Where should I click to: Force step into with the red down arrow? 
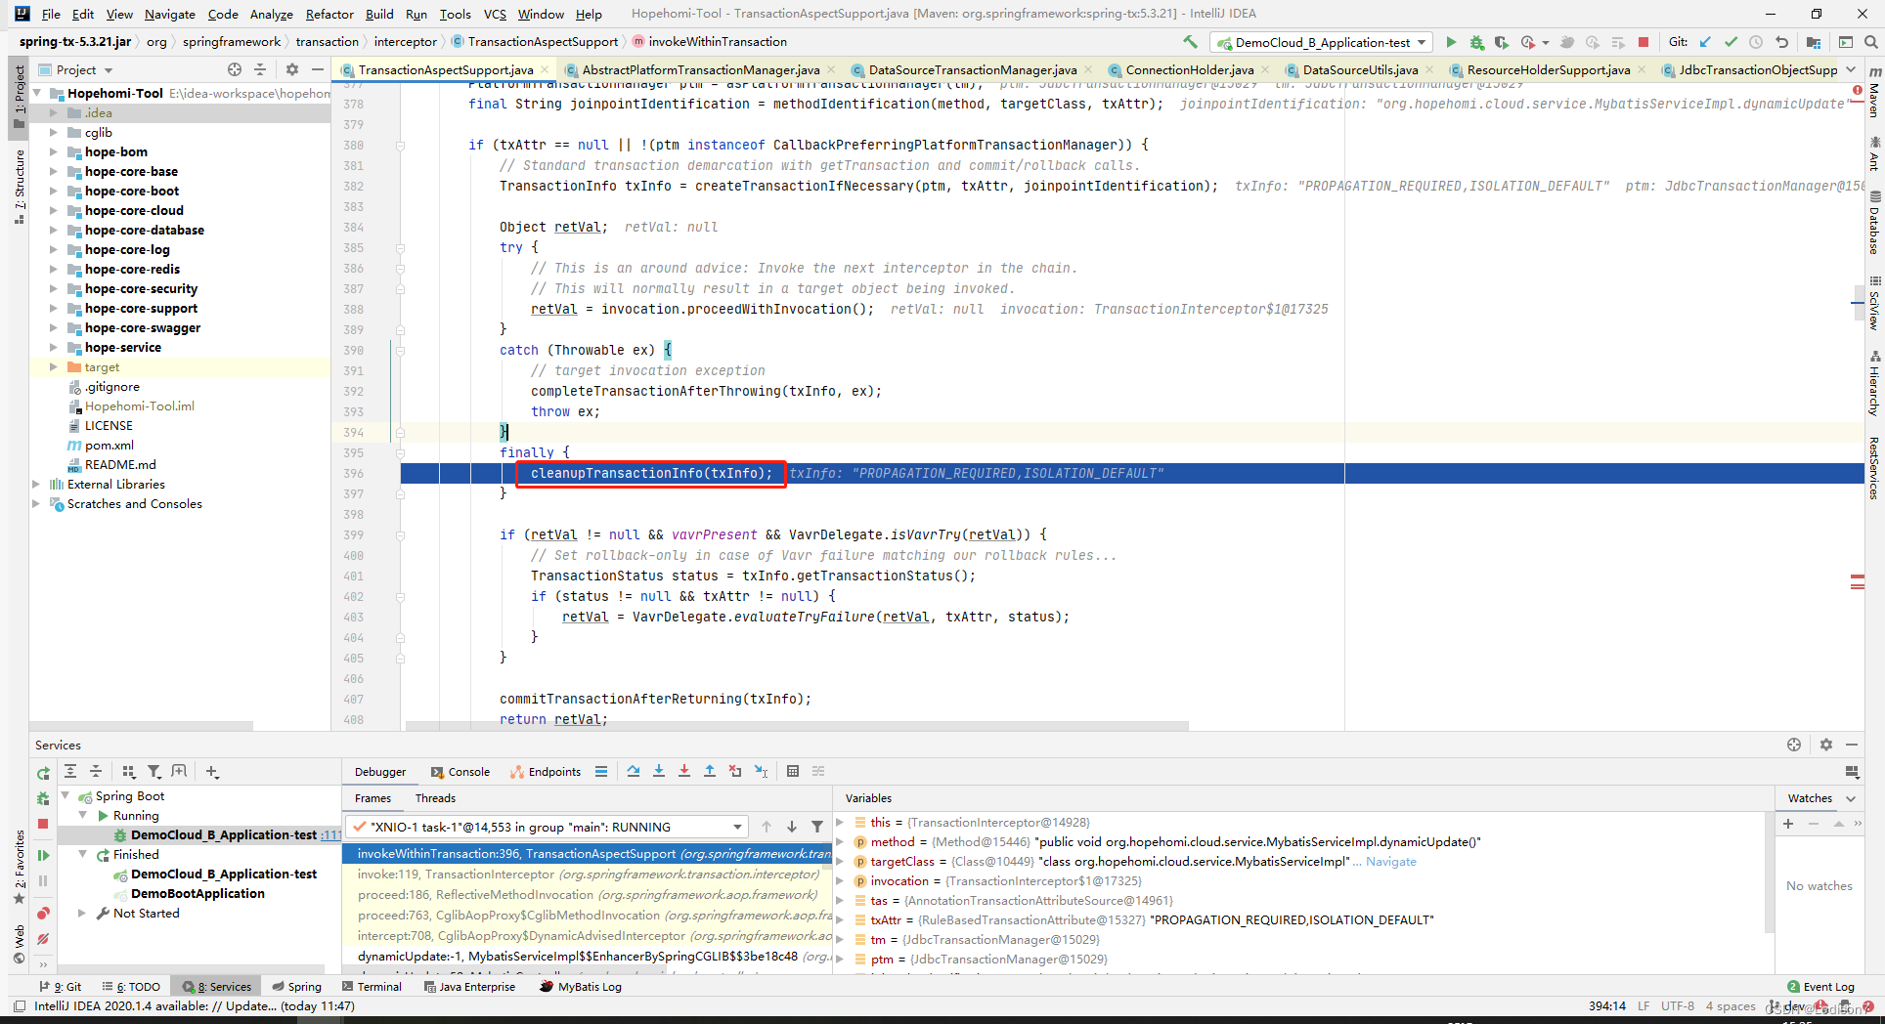pos(684,771)
